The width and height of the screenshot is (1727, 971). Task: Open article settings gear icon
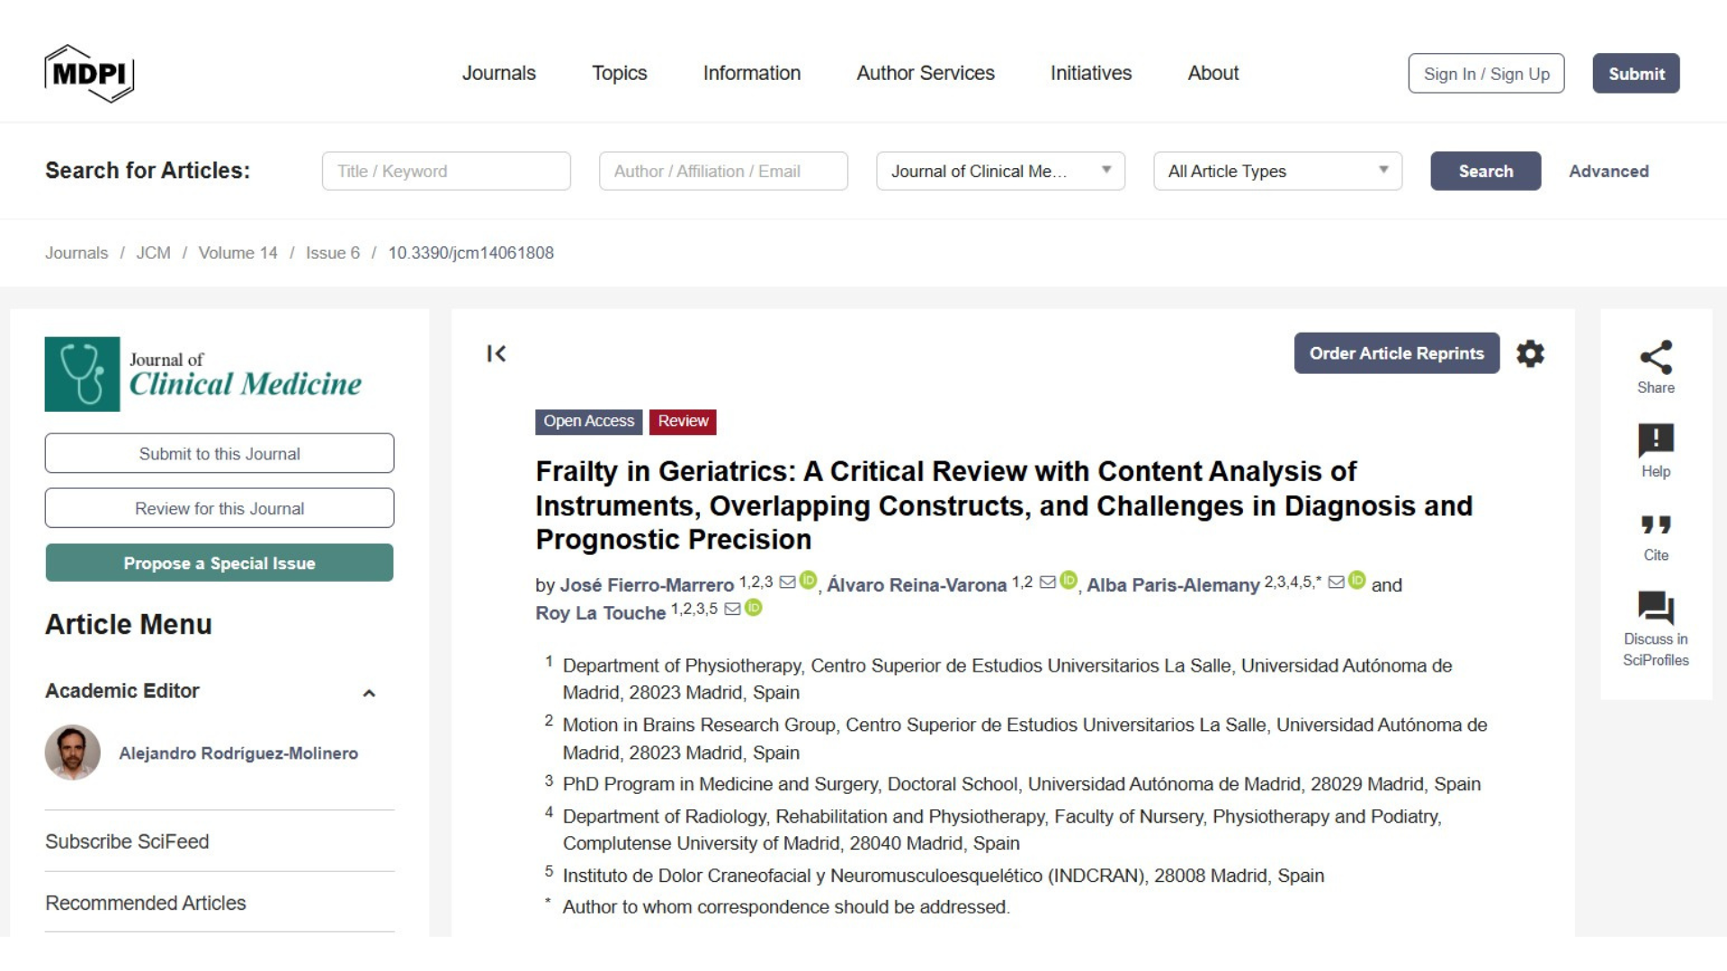[x=1530, y=353]
